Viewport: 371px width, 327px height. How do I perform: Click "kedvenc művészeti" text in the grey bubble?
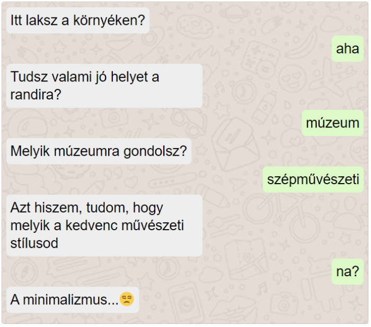125,225
